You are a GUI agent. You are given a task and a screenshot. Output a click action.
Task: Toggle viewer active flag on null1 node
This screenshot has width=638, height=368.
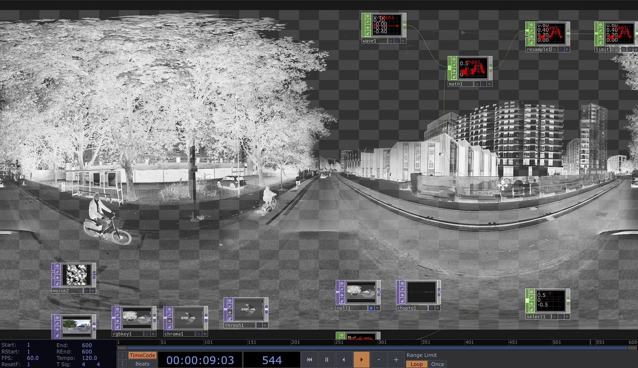click(x=342, y=284)
